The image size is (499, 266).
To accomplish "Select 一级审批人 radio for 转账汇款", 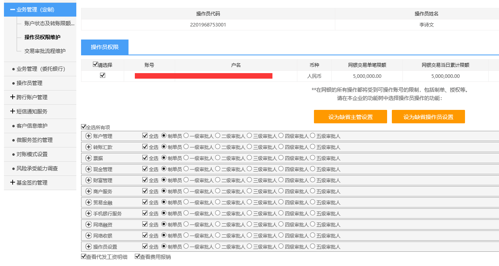I will [x=186, y=147].
